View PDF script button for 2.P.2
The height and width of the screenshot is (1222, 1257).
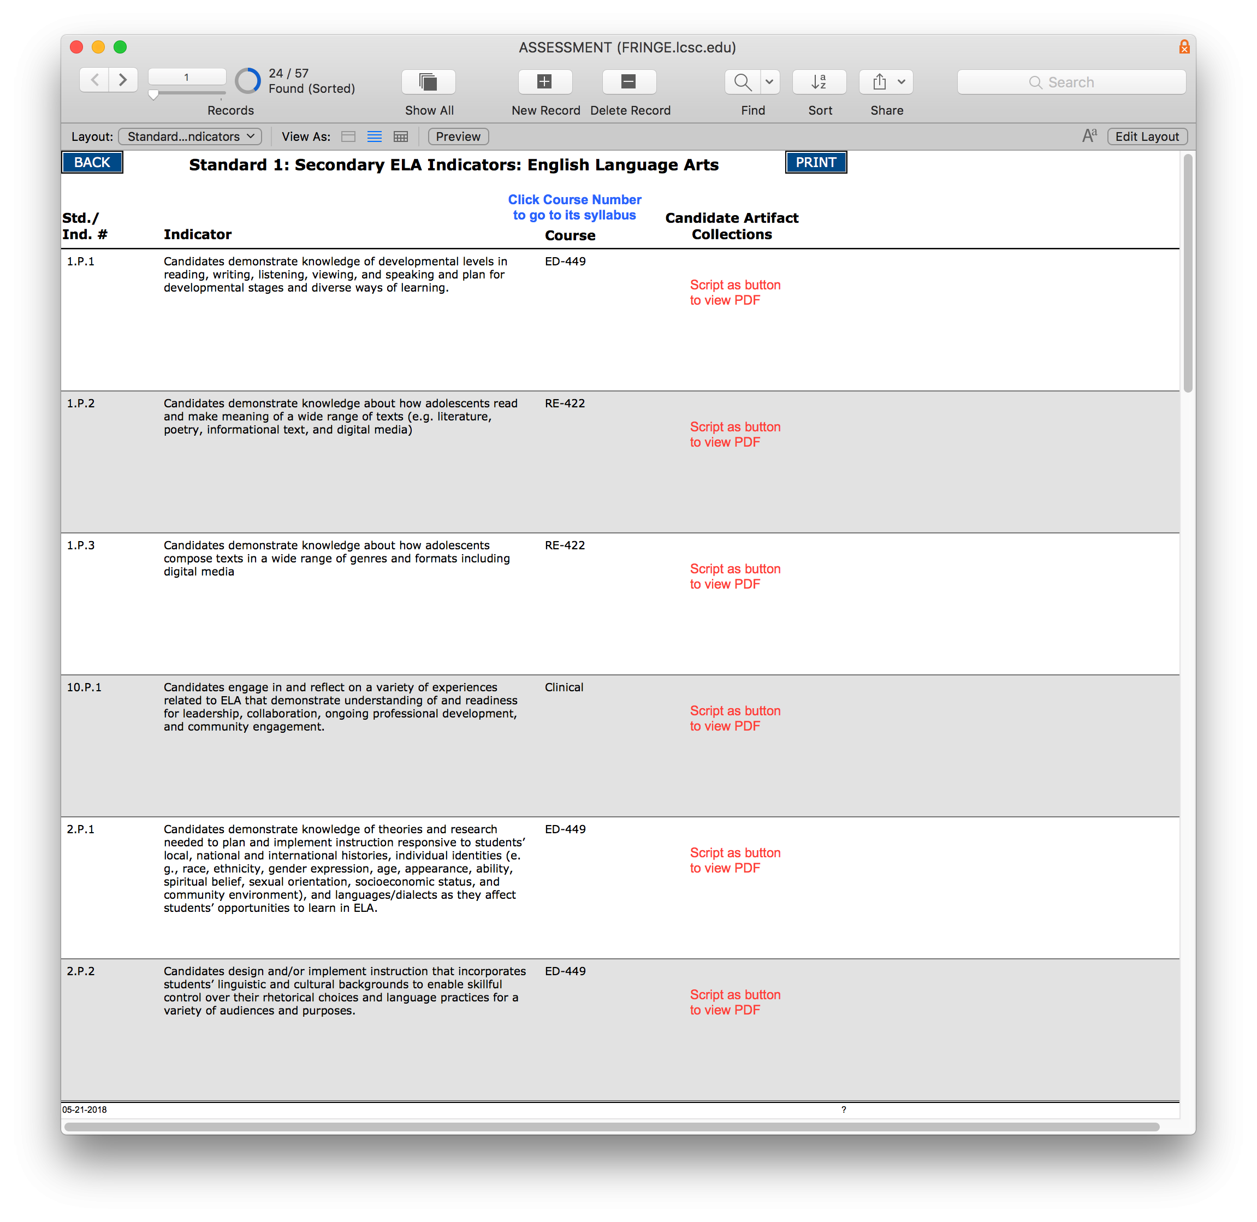point(734,1001)
